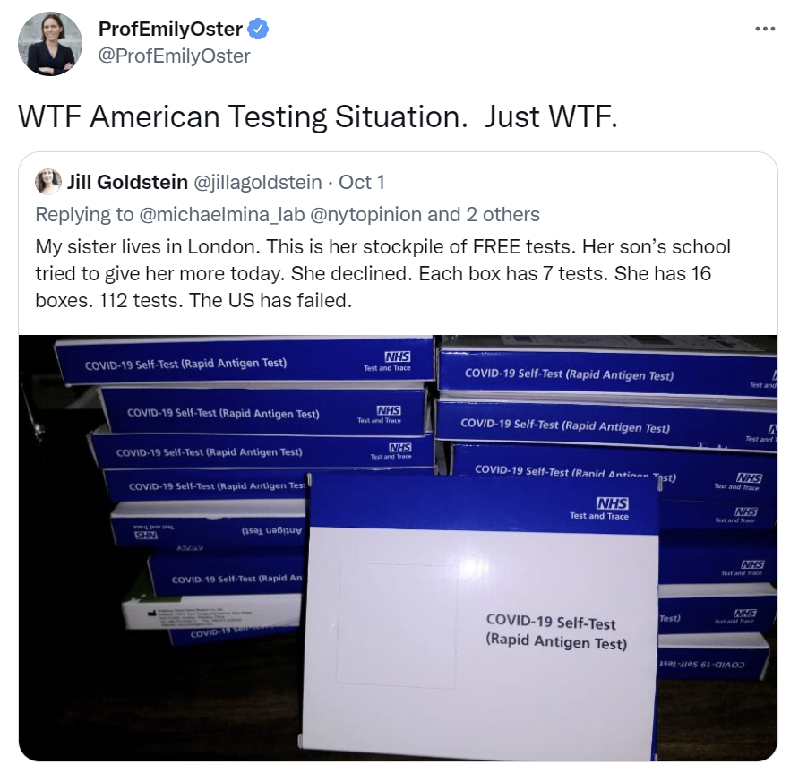This screenshot has height=773, width=790.
Task: Click Jill Goldstein's small avatar
Action: [x=48, y=182]
